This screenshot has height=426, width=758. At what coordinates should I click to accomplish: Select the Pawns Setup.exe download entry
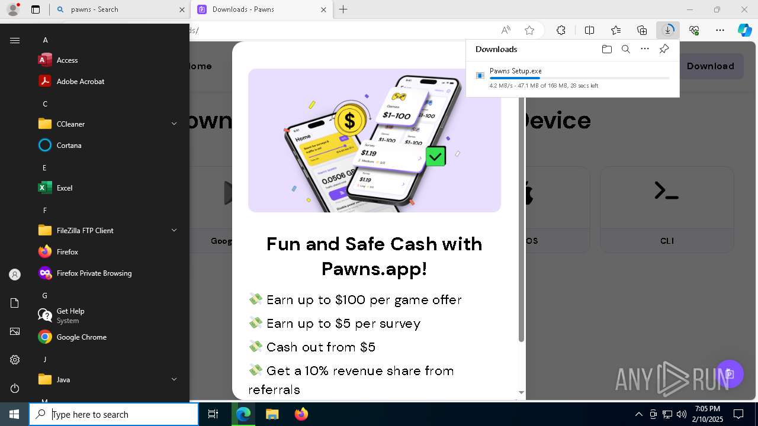point(573,78)
